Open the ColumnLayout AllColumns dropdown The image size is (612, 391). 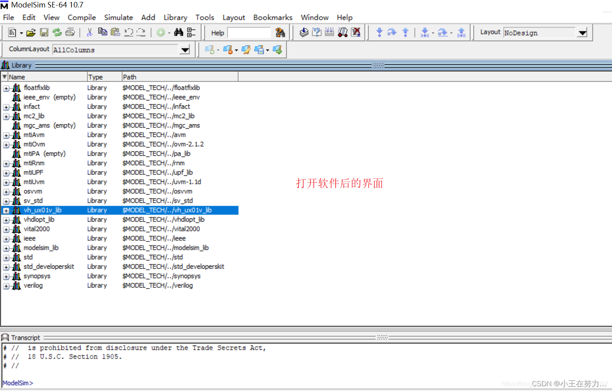(185, 50)
